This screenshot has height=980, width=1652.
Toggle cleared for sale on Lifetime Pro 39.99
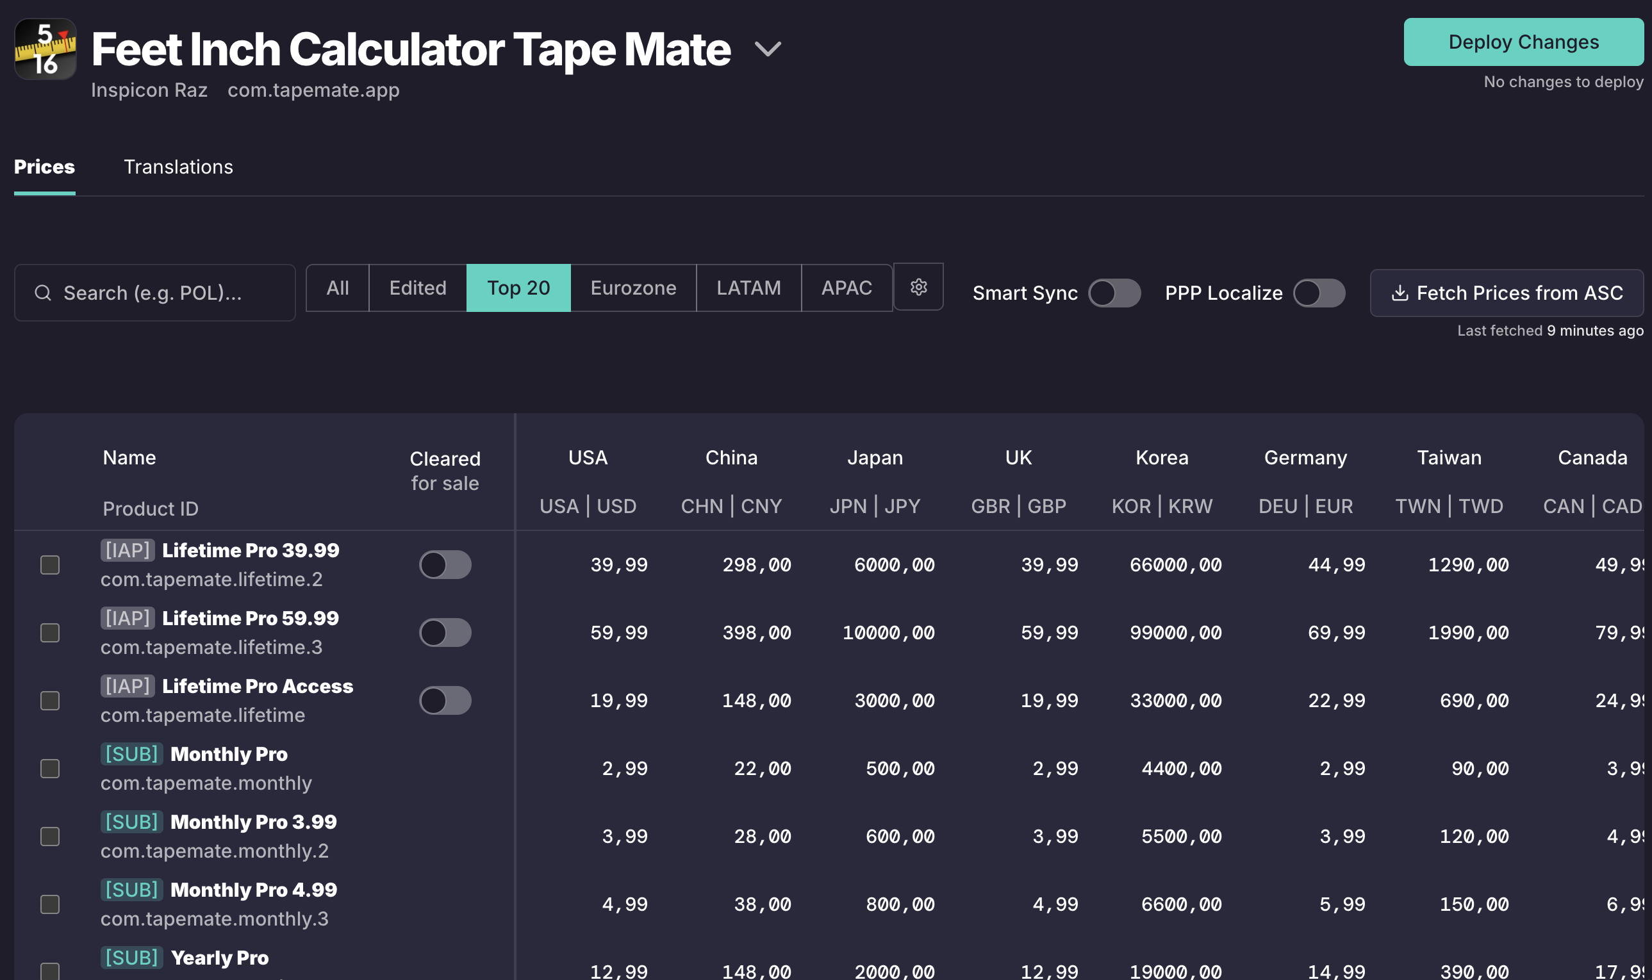pos(445,565)
